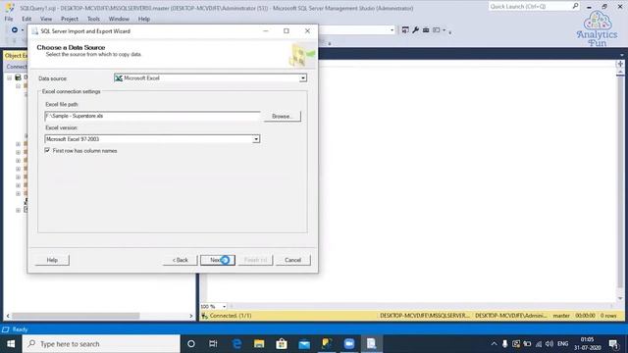
Task: Show hidden system tray icons
Action: point(494,344)
